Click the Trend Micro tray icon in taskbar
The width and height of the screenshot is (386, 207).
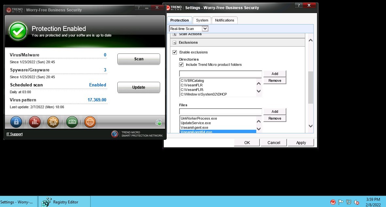(x=333, y=202)
